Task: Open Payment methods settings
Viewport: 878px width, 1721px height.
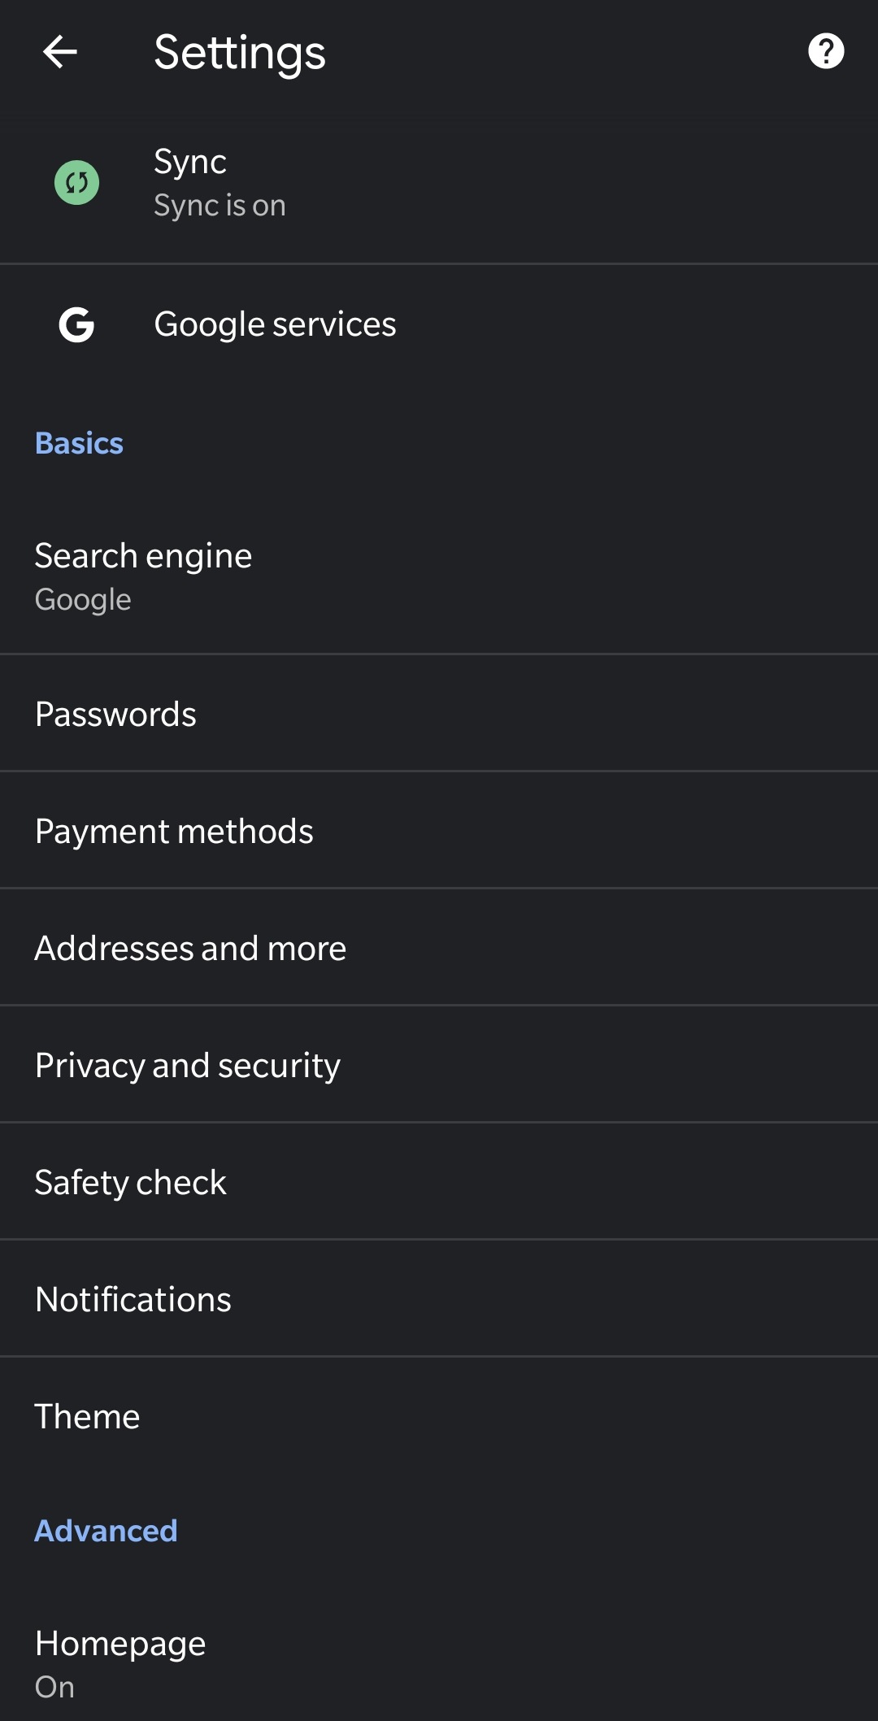Action: point(439,831)
